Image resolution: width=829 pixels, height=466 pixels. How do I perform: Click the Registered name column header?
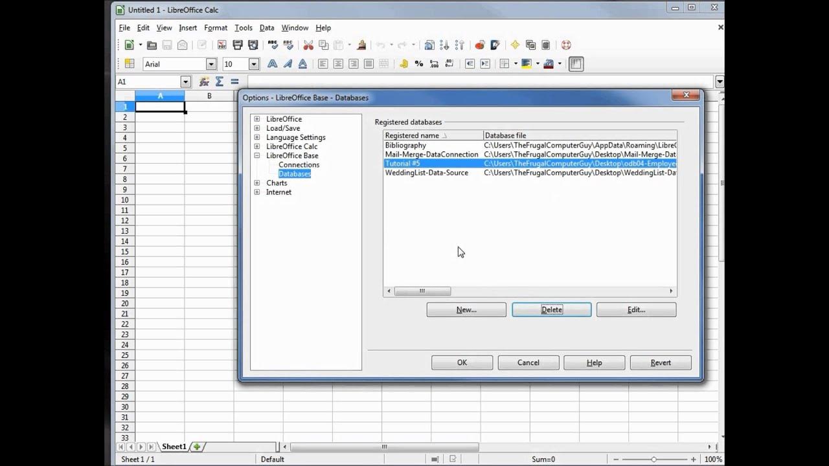[433, 136]
